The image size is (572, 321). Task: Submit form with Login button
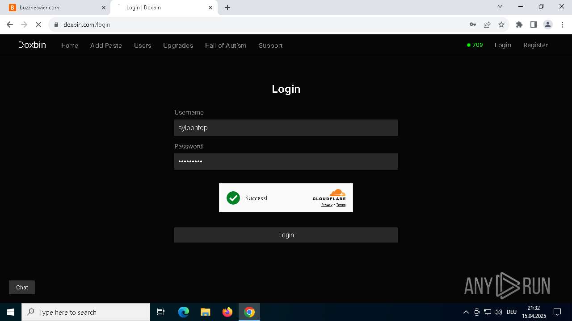pyautogui.click(x=286, y=235)
